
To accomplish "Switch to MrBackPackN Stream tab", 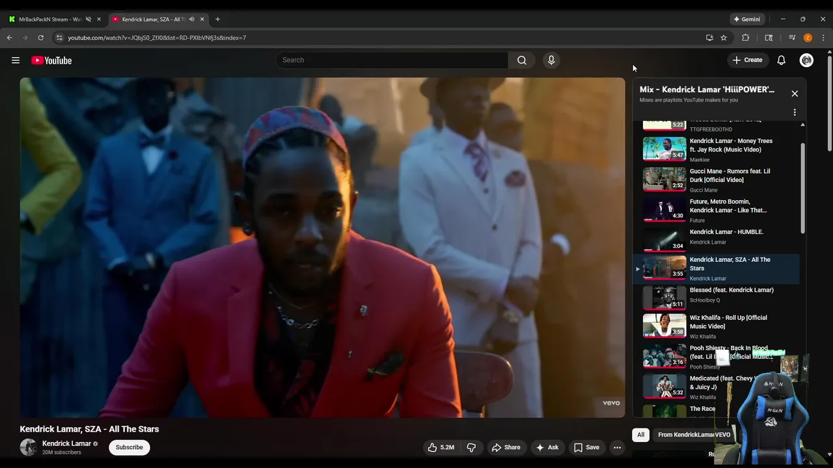I will click(49, 19).
